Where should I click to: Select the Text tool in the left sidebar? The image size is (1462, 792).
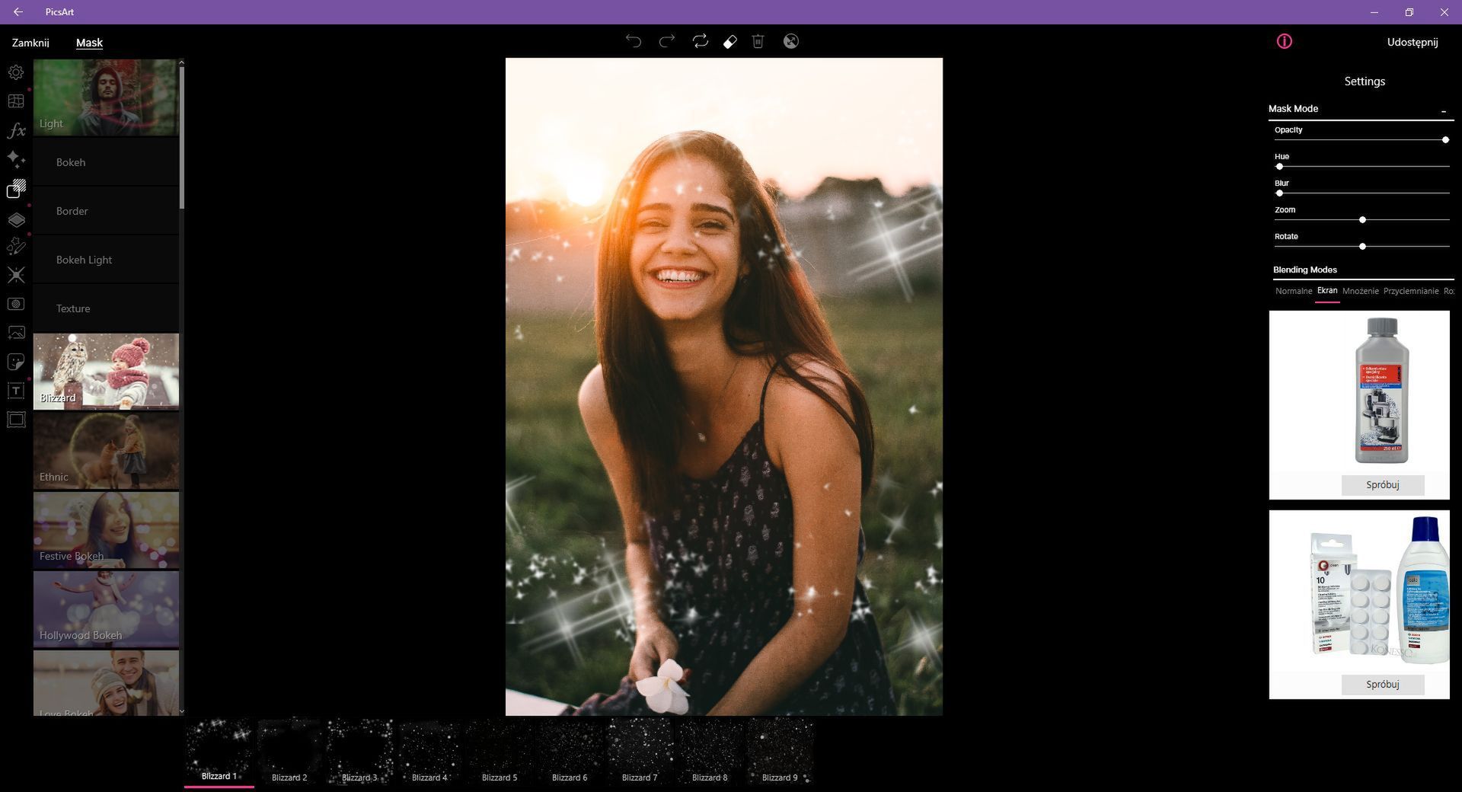15,390
